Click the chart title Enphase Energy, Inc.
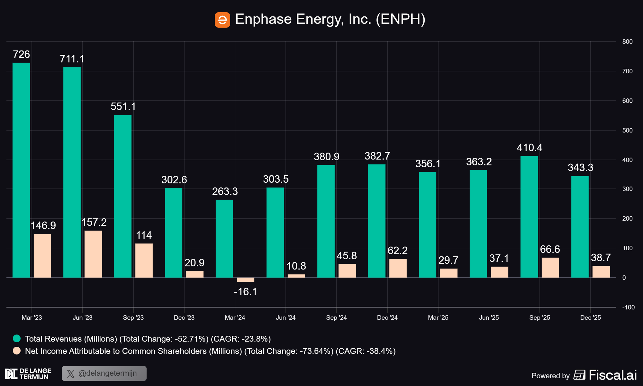643x386 pixels. point(330,19)
